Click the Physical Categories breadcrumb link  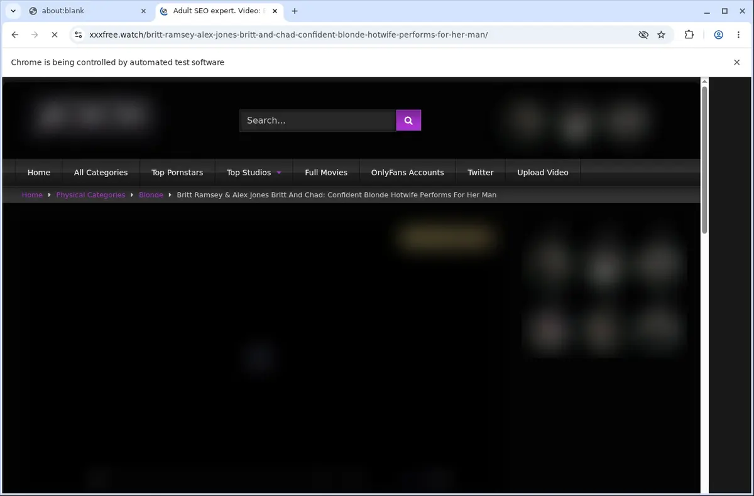[x=90, y=195]
